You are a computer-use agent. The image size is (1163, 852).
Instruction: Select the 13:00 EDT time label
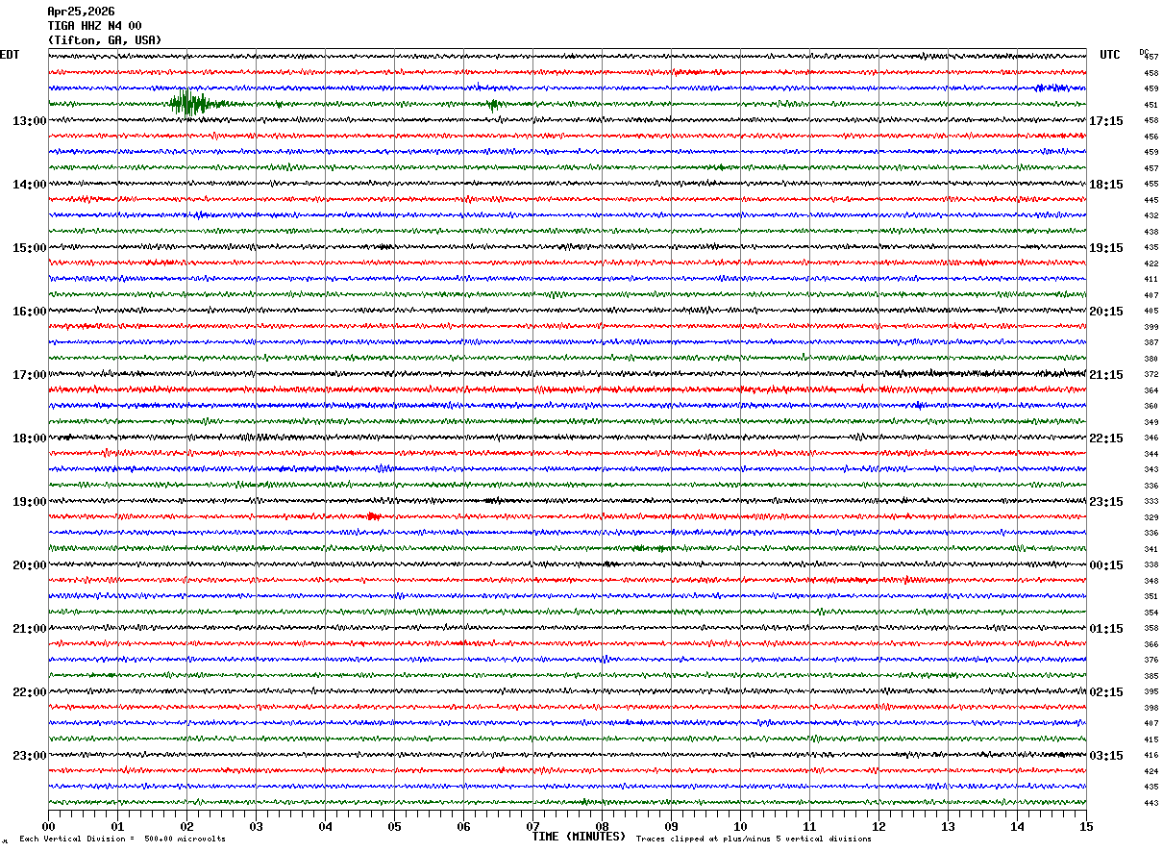click(29, 121)
